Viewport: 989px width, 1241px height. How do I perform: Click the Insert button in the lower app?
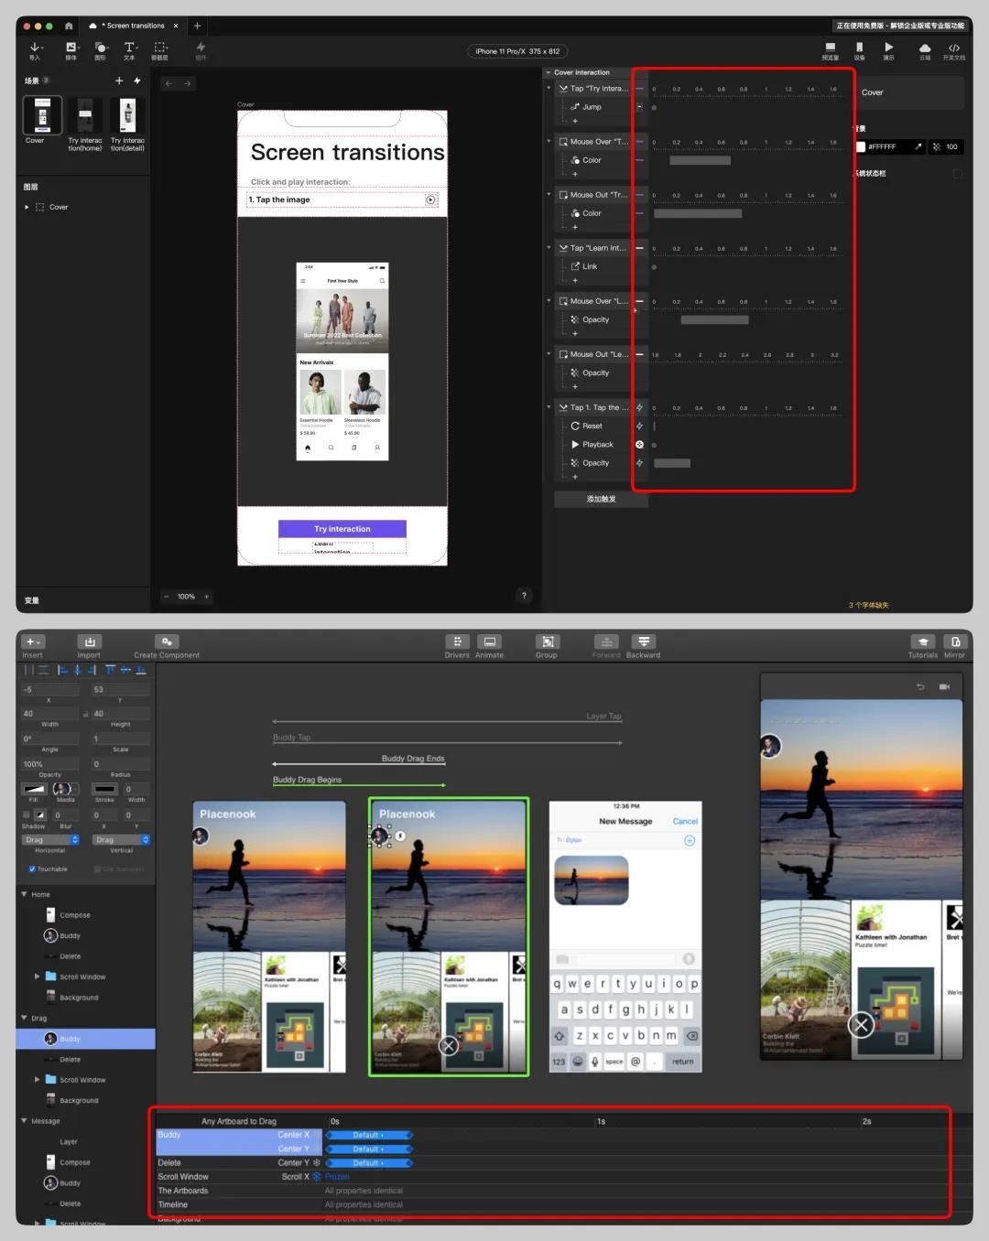[33, 642]
